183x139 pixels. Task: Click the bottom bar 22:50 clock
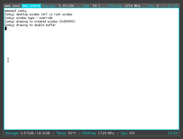pos(173,133)
